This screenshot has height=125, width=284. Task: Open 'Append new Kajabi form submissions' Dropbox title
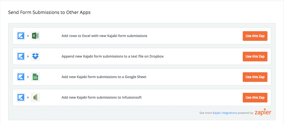pyautogui.click(x=113, y=56)
